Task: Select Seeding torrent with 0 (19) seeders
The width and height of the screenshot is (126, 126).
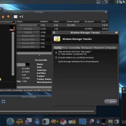Action: 62,29
